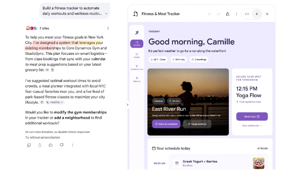Open the three-dot menu beside 7 sites
The image size is (291, 171).
108,28
